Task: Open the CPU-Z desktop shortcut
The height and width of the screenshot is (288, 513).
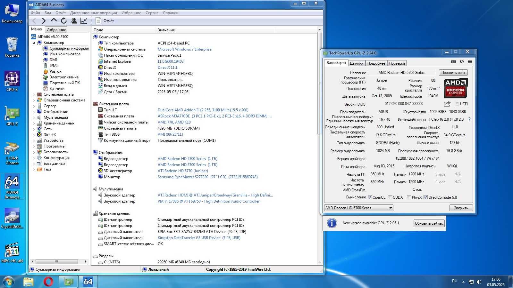Action: [12, 81]
